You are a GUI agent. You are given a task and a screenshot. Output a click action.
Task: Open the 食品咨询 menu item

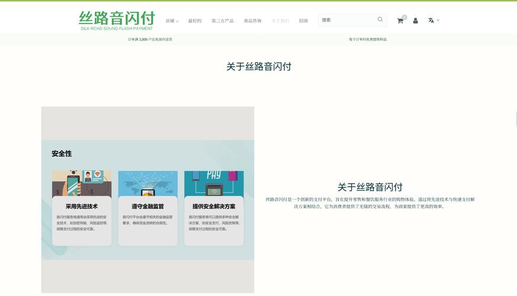click(252, 21)
